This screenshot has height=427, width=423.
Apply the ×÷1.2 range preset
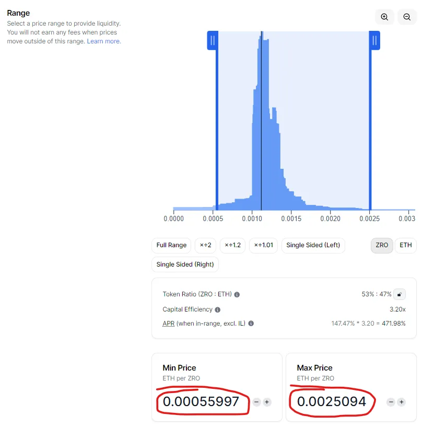tap(232, 245)
